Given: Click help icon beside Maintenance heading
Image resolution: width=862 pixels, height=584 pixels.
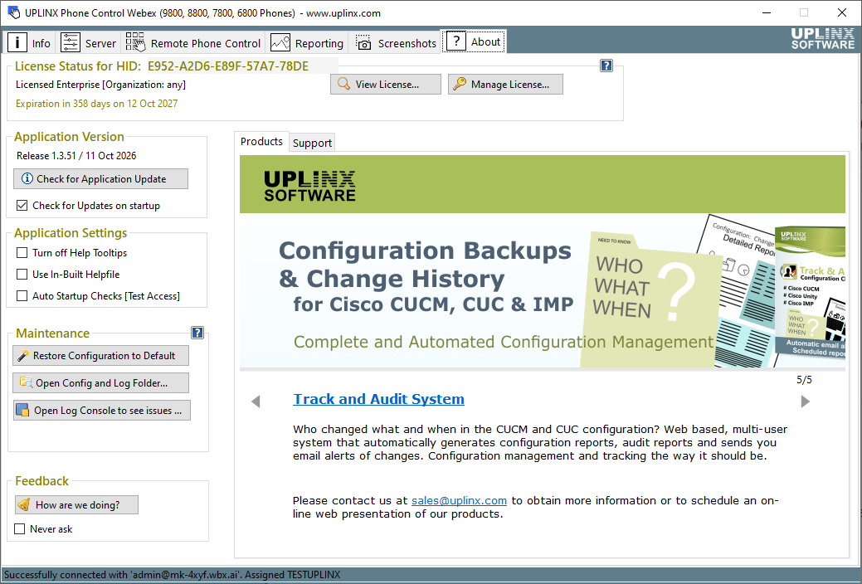Looking at the screenshot, I should tap(197, 333).
